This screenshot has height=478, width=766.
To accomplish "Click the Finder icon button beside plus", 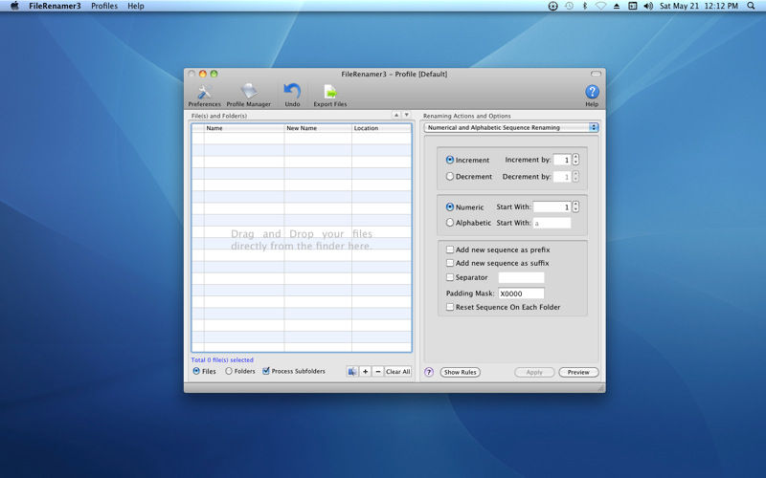I will pyautogui.click(x=351, y=372).
